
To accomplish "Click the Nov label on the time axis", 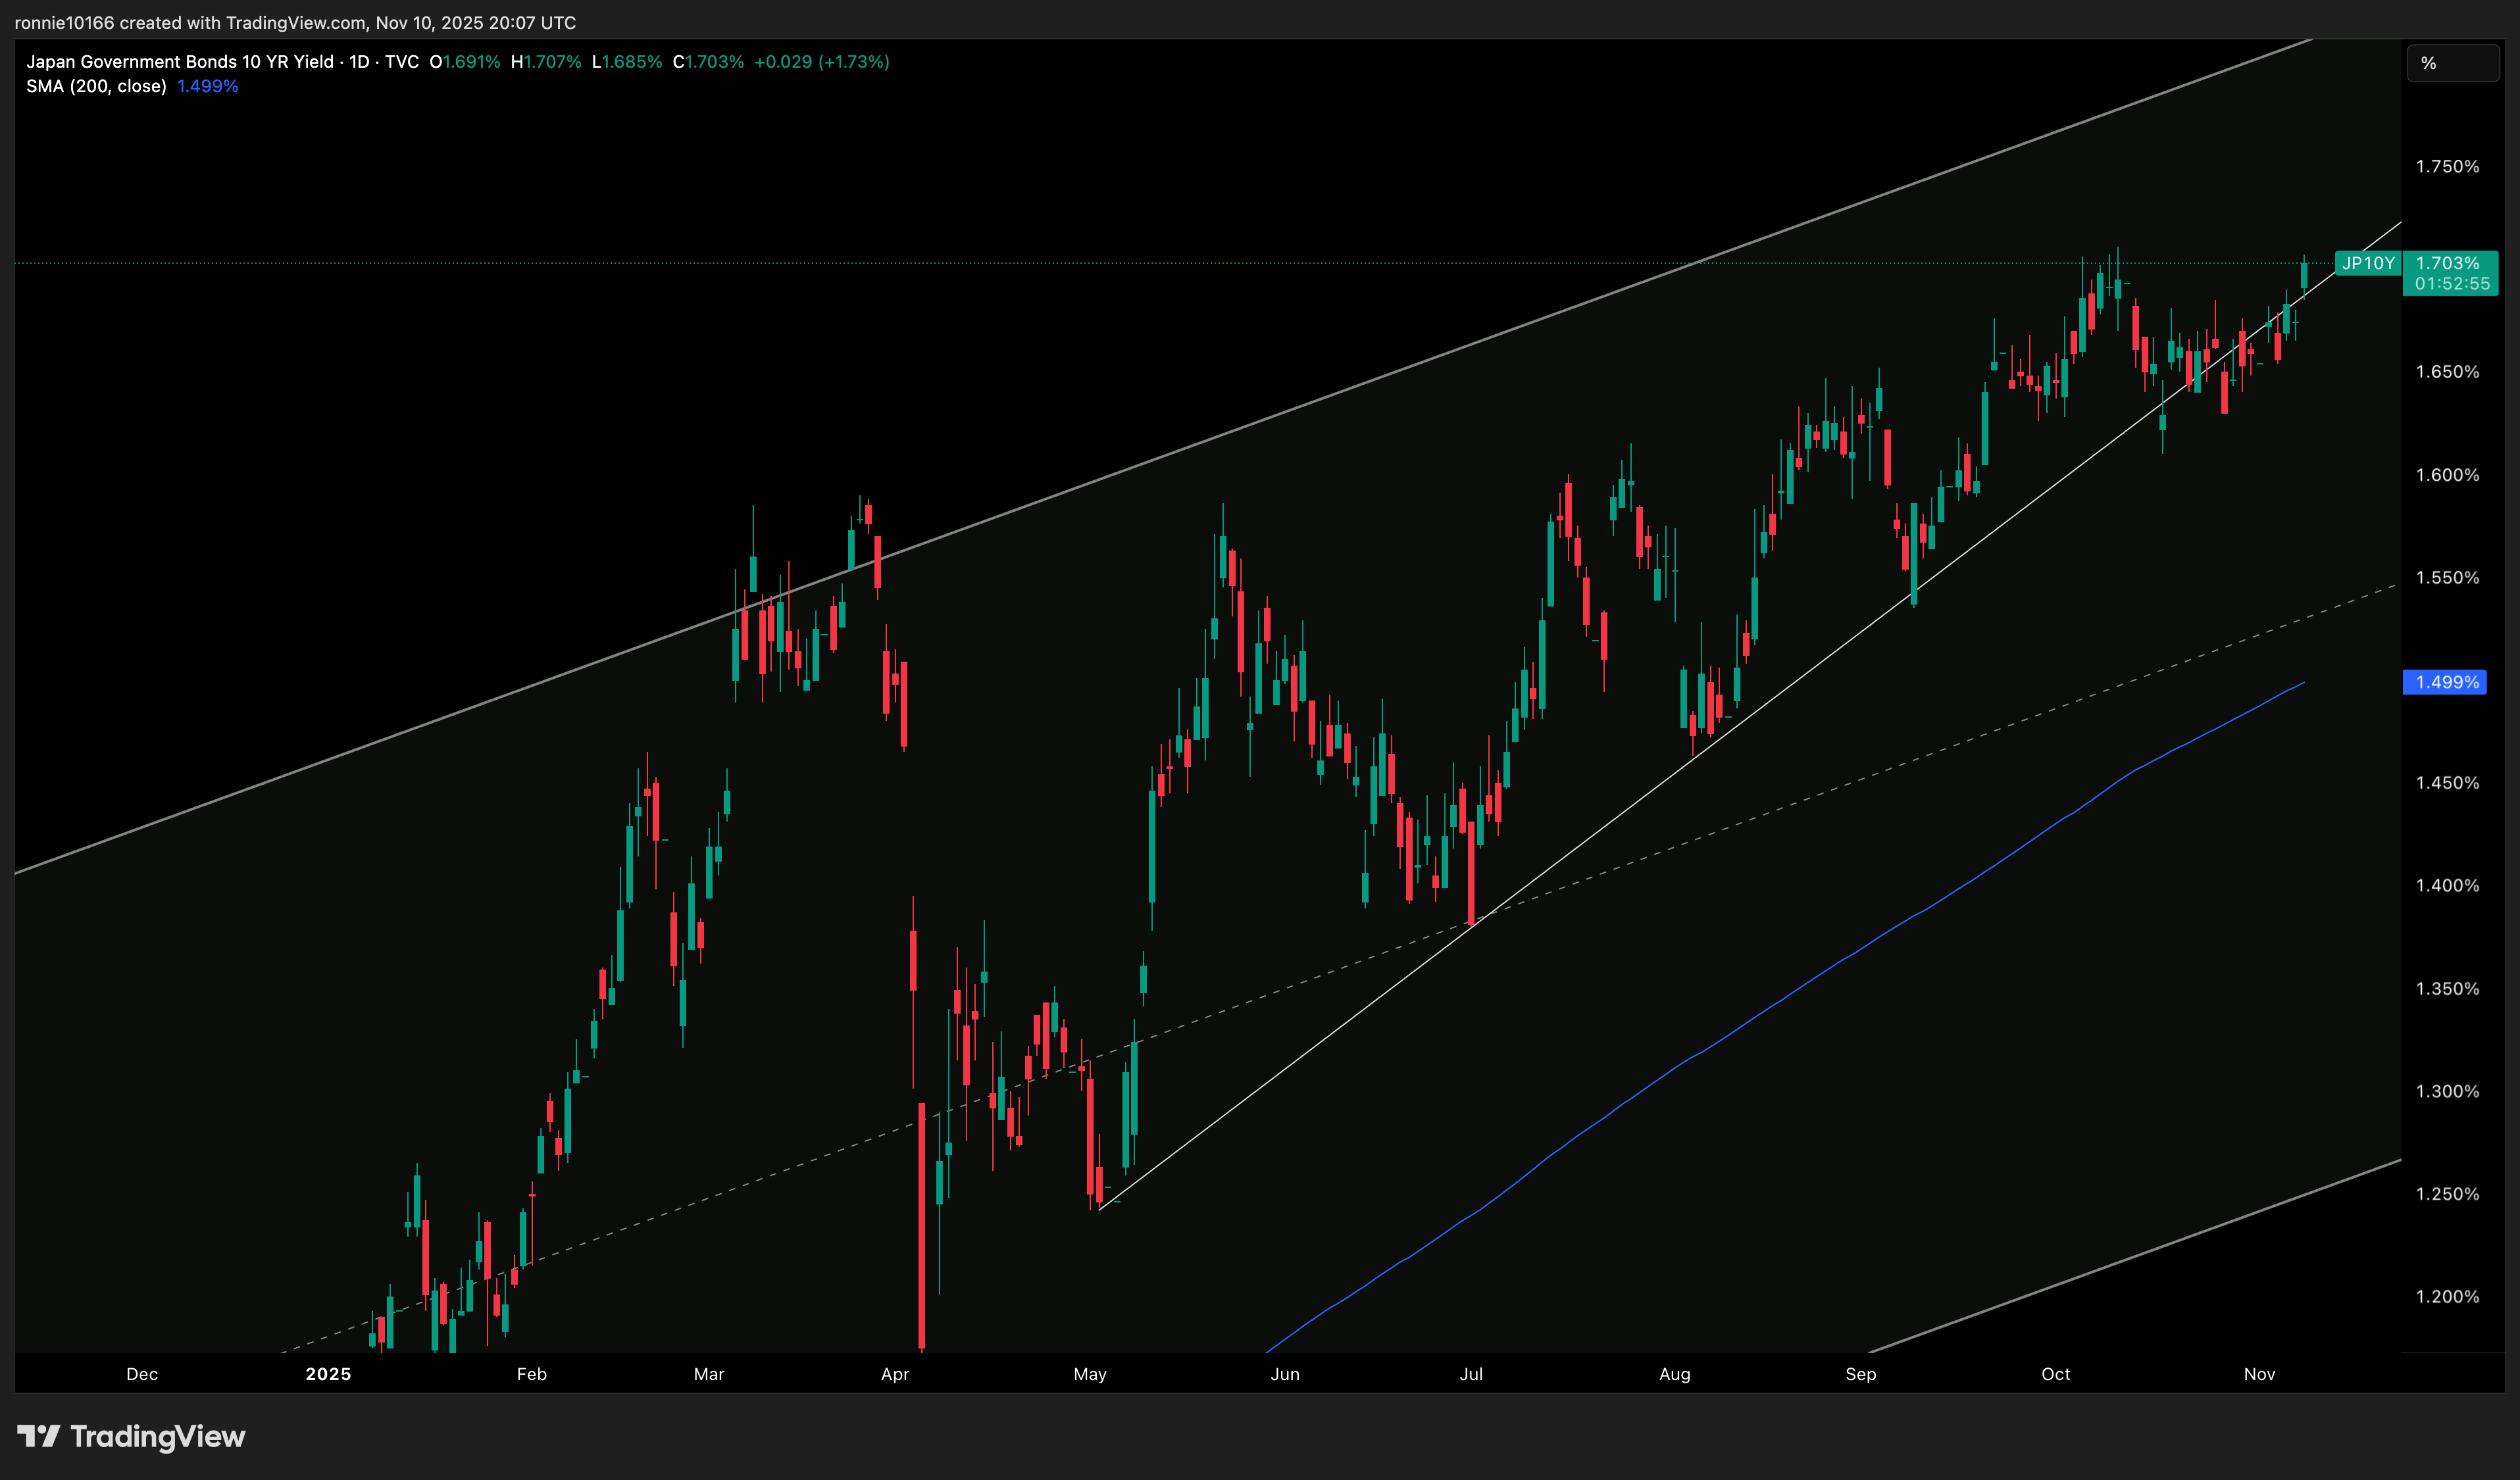I will (2259, 1374).
